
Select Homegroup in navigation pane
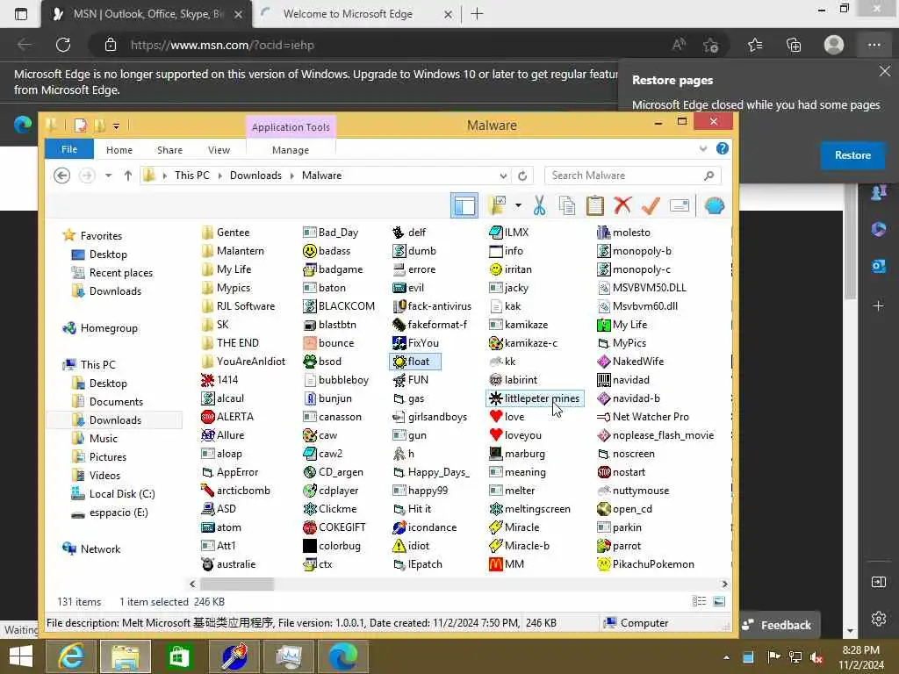point(100,328)
